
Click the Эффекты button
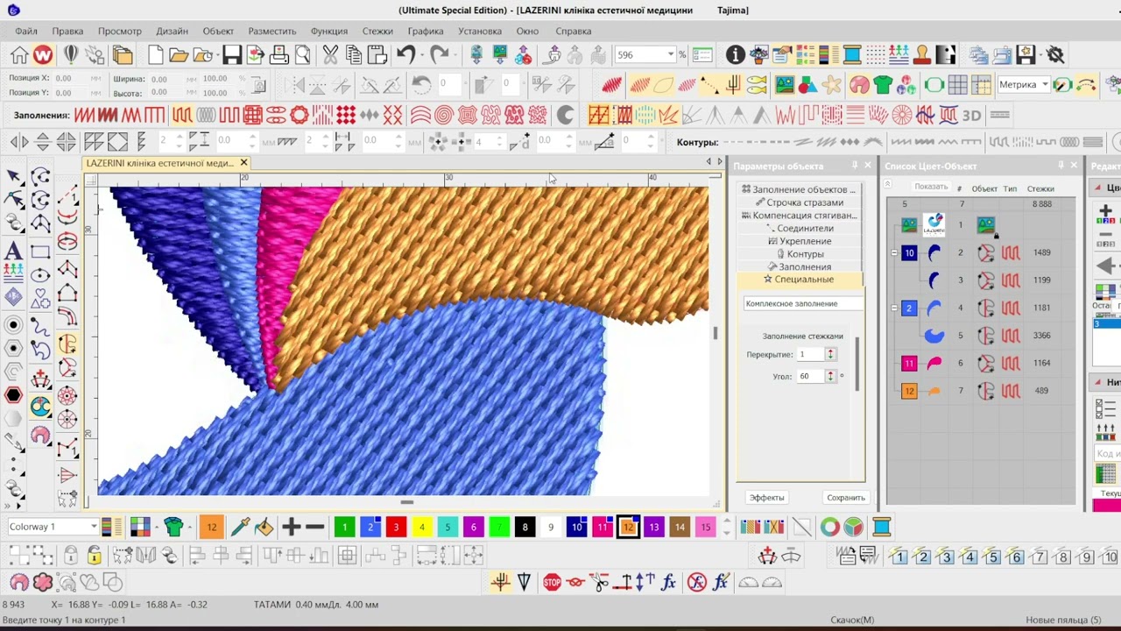[766, 498]
